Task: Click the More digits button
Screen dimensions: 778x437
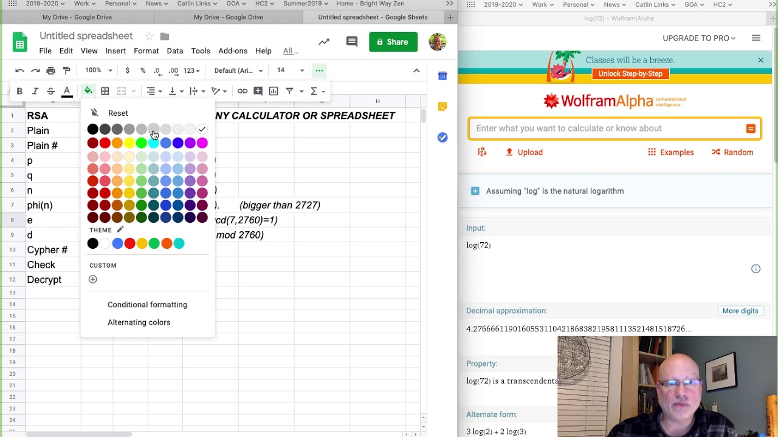Action: coord(740,311)
